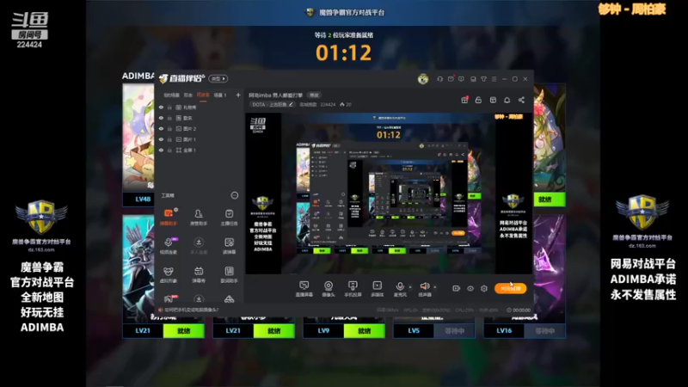Warcraft platform: click the 01:12 countdown timer

pyautogui.click(x=343, y=52)
